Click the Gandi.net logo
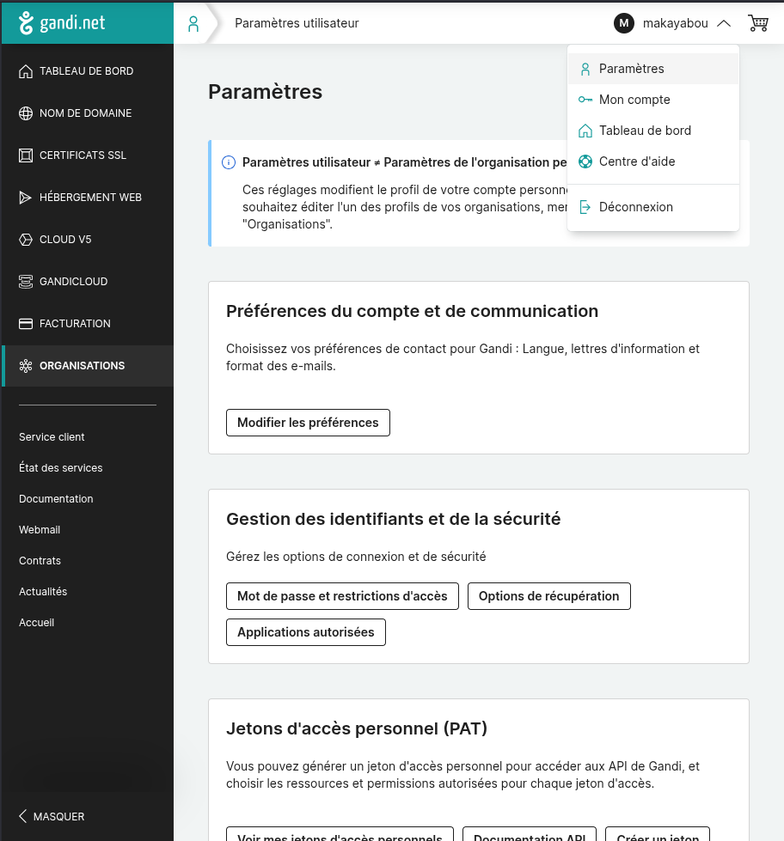This screenshot has height=841, width=784. [x=64, y=23]
